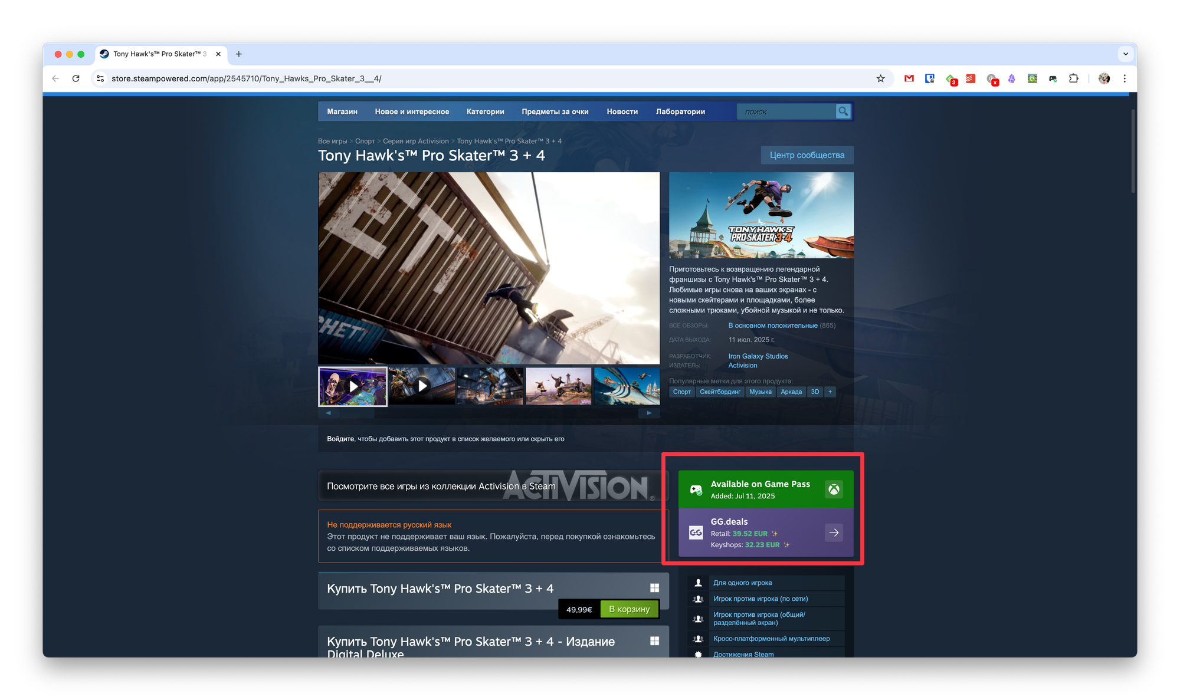
Task: Click the Xbox logo on Game Pass banner
Action: coord(834,489)
